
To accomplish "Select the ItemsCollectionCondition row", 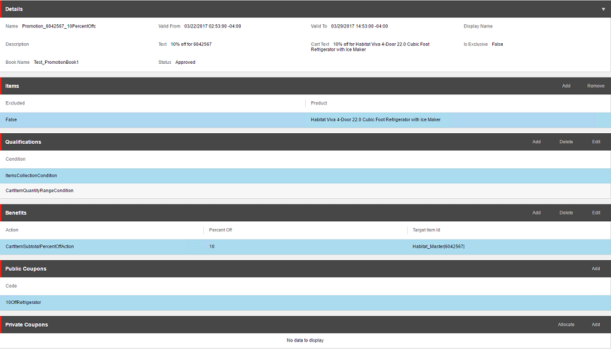I will point(31,176).
